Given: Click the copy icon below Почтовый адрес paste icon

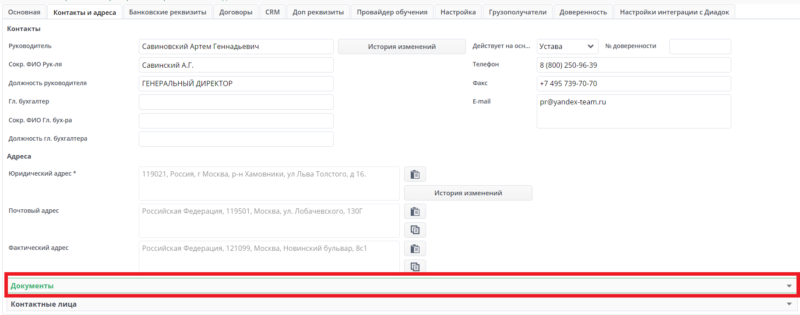Looking at the screenshot, I should (415, 230).
